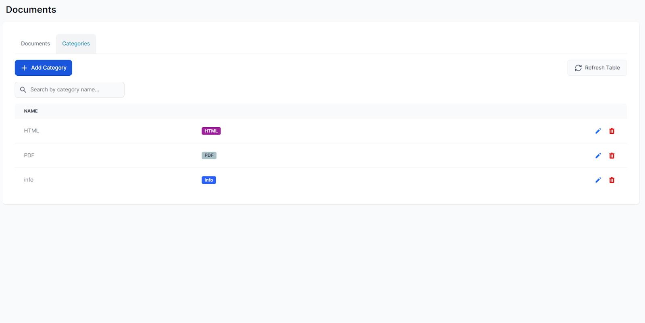This screenshot has width=645, height=323.
Task: Switch to the Documents tab
Action: pos(35,43)
